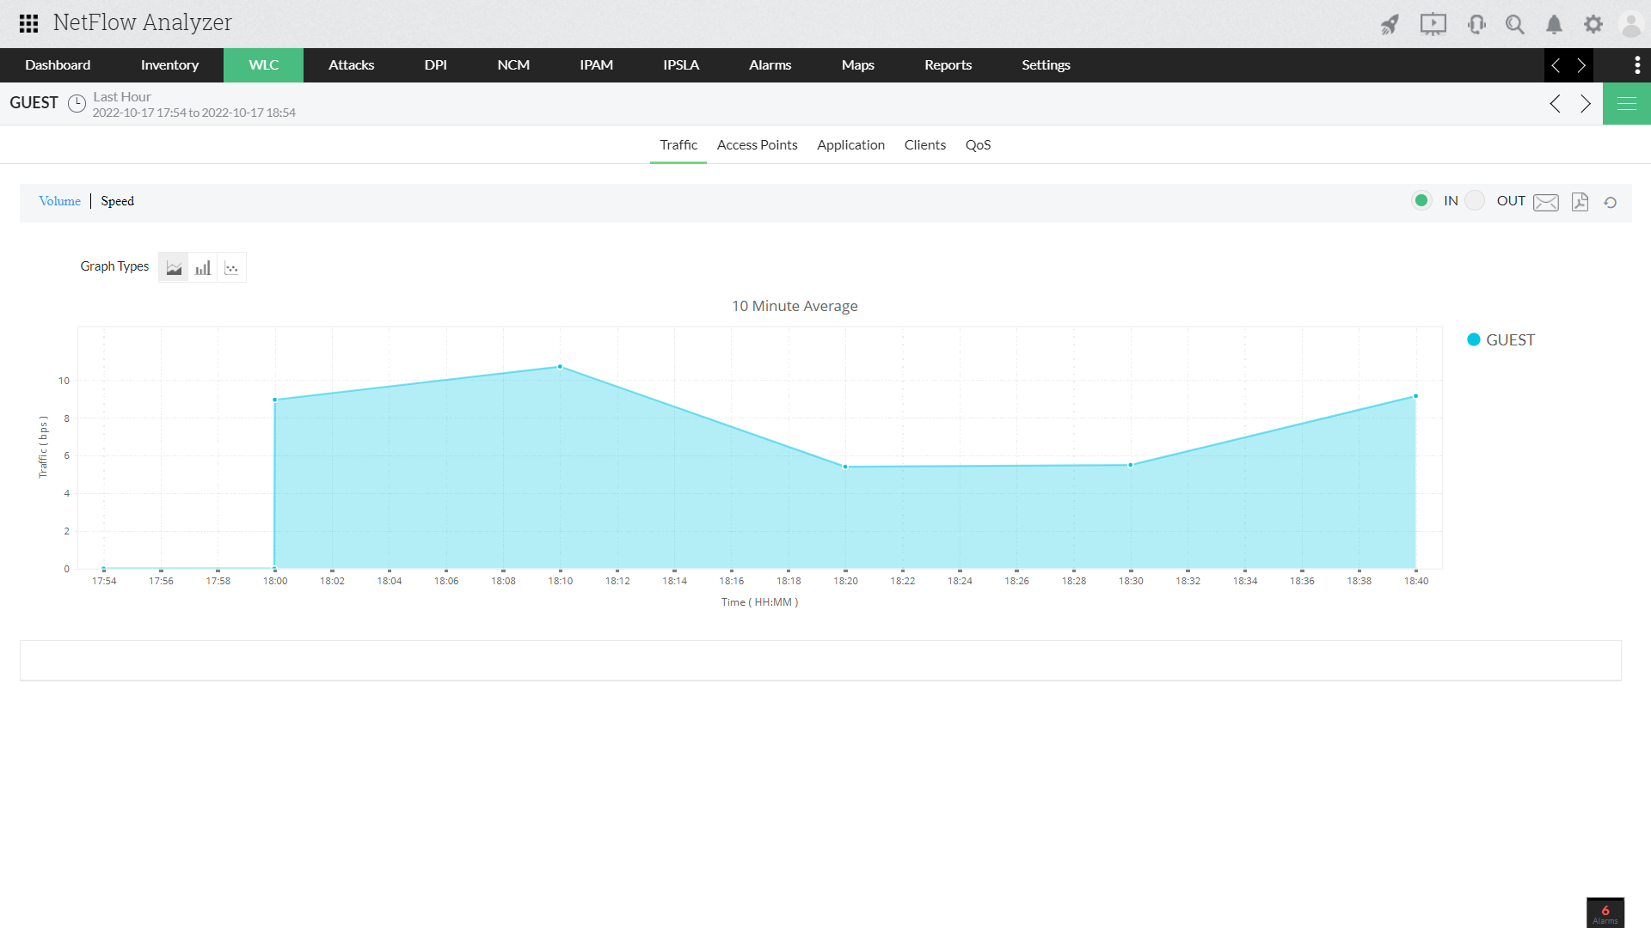
Task: Open the vertical three-dot more menu
Action: (x=1636, y=65)
